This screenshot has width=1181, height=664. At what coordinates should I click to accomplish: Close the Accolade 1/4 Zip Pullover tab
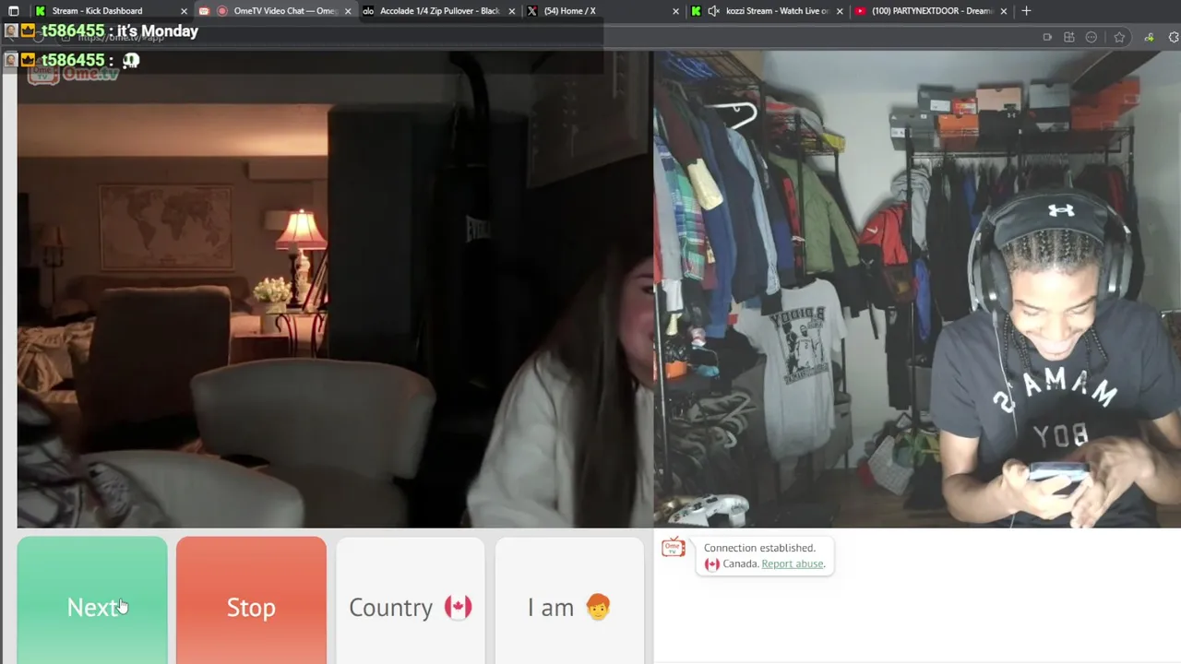click(512, 11)
